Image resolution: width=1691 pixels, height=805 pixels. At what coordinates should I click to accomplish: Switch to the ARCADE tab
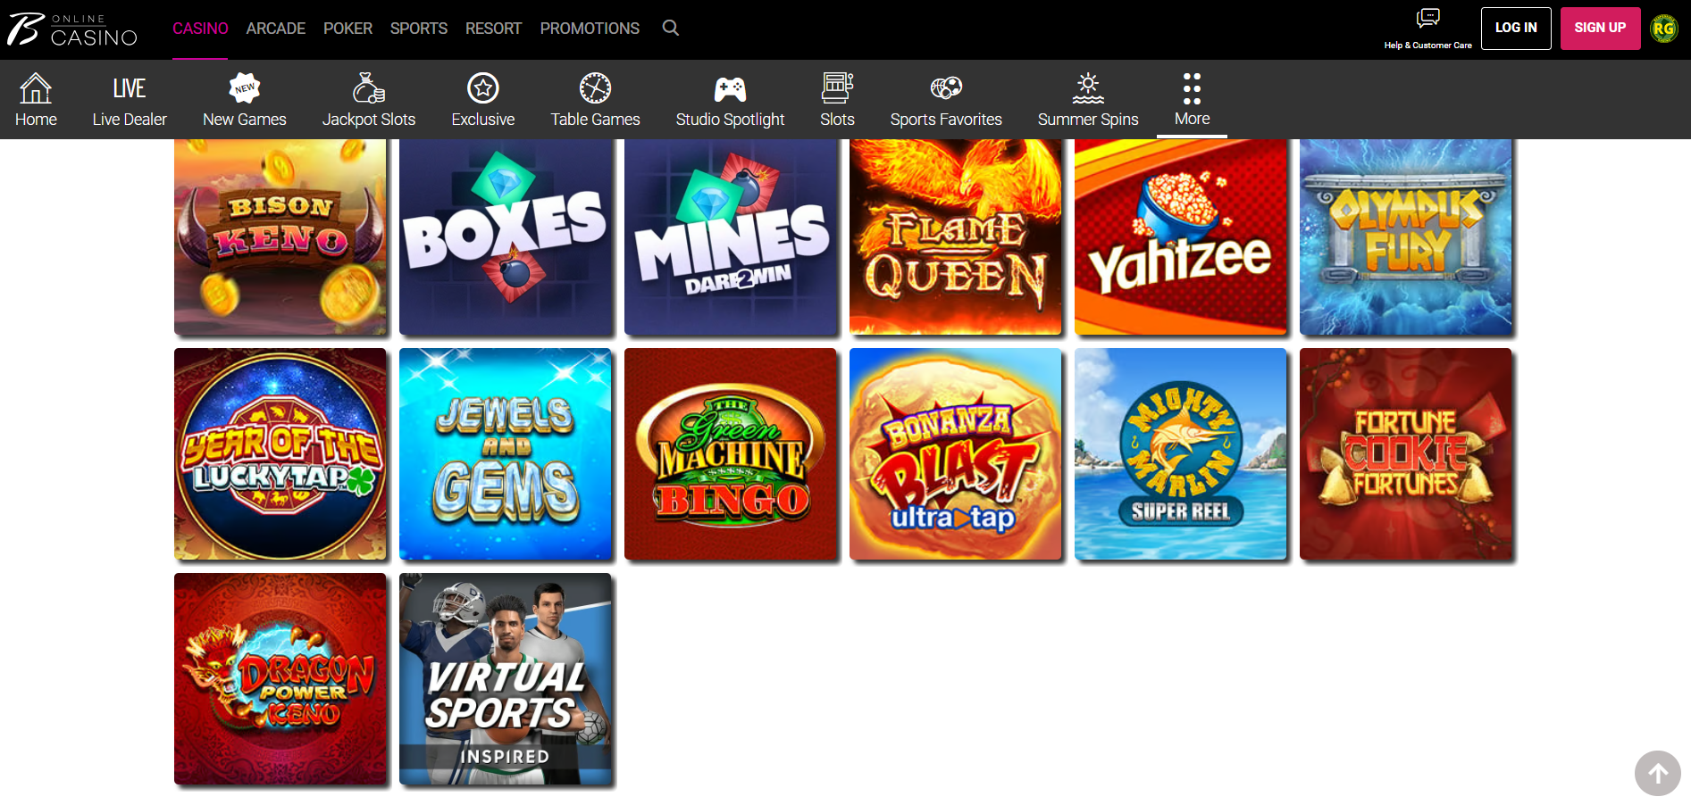276,29
